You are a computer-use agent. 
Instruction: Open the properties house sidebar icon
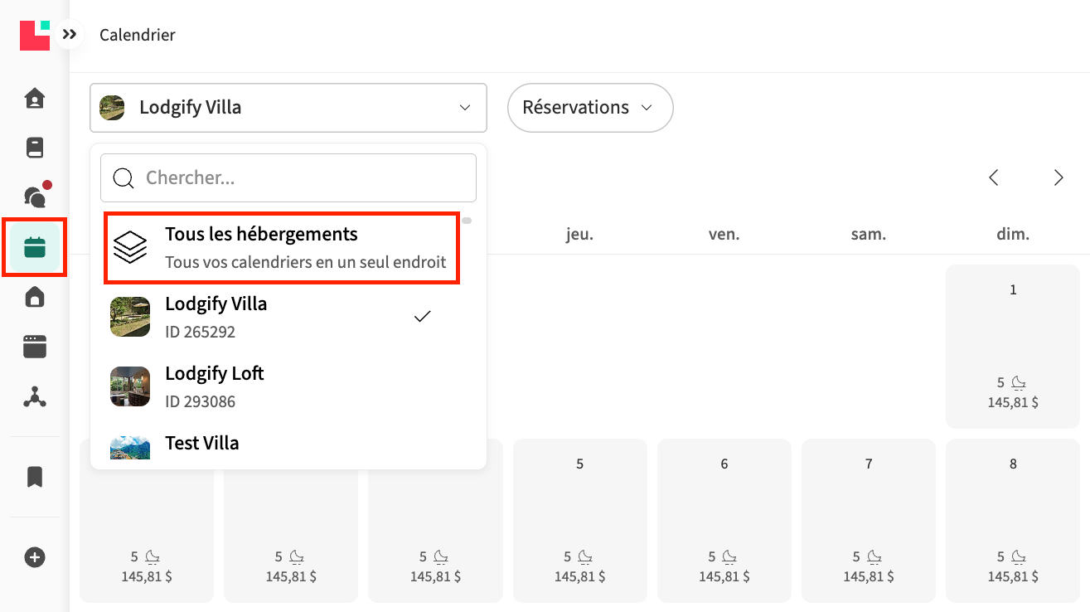(35, 297)
